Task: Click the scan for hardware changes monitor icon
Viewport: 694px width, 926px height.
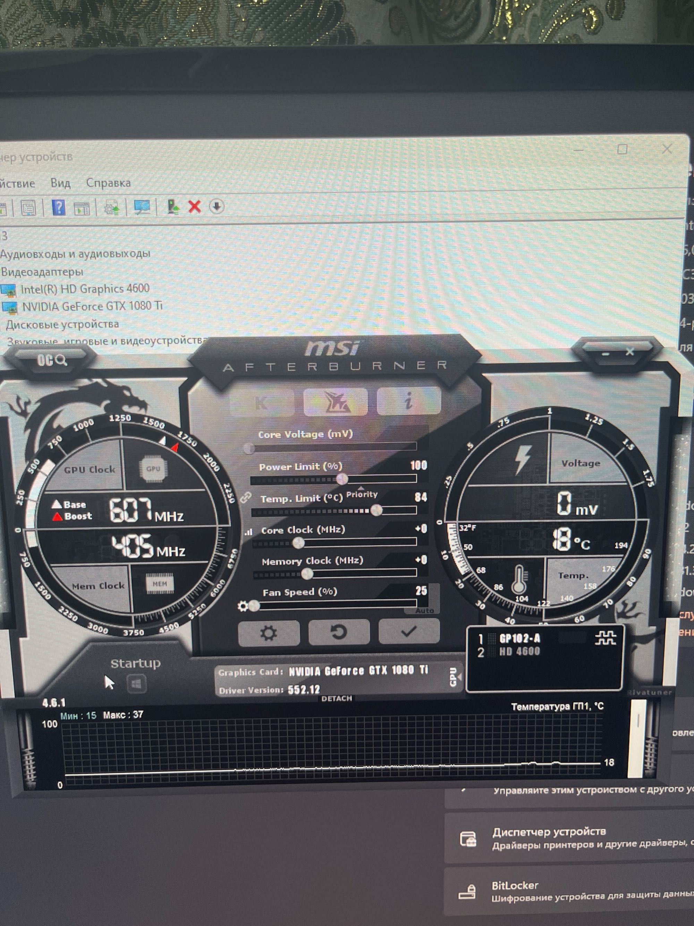Action: (x=142, y=207)
